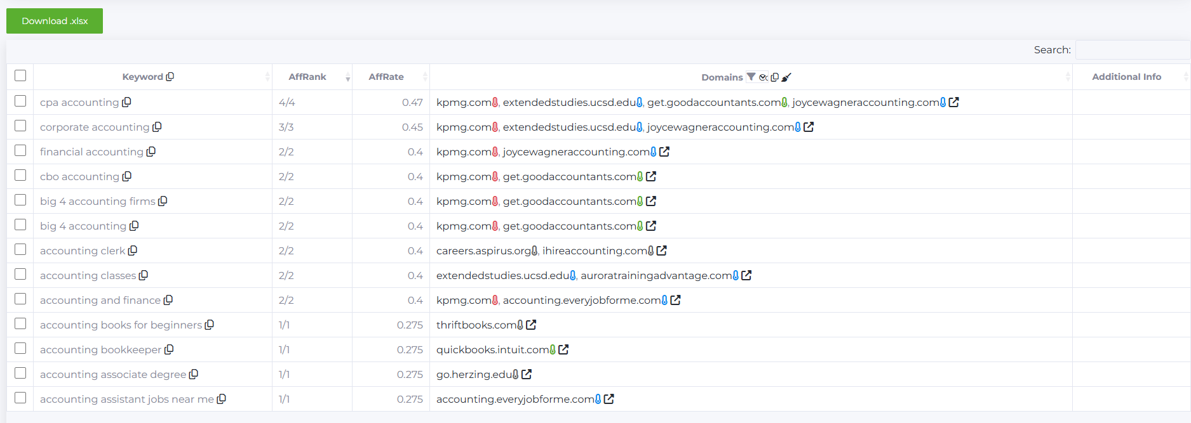1191x423 pixels.
Task: Open go.herzing.edu domain link
Action: (474, 374)
